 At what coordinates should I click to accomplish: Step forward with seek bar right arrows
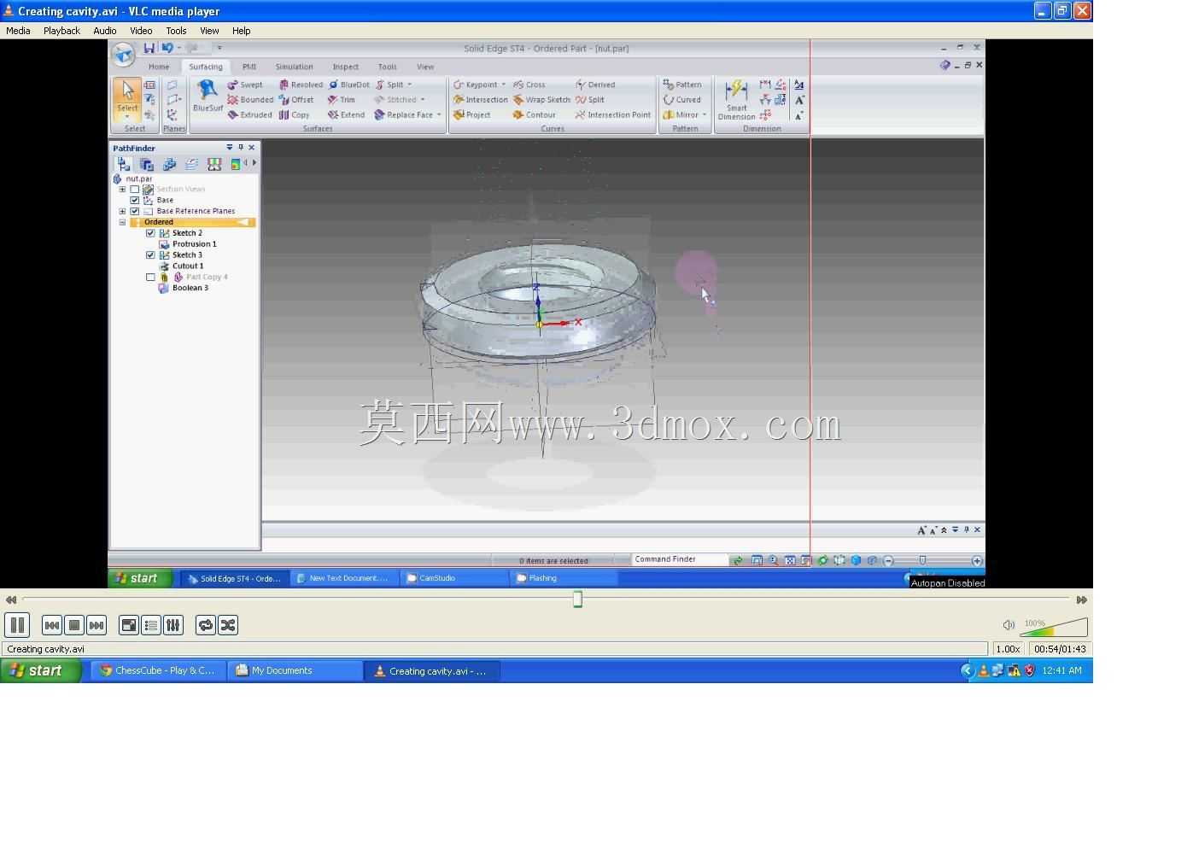tap(1082, 599)
